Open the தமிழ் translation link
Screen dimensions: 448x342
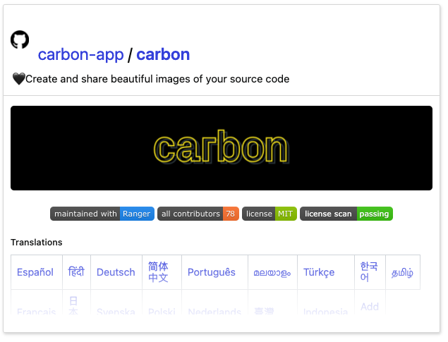pyautogui.click(x=402, y=273)
